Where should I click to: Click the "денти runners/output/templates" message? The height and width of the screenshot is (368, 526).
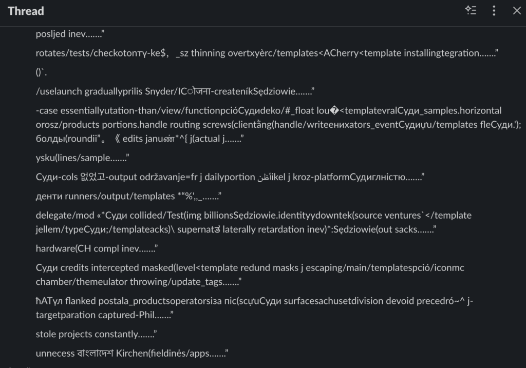128,196
